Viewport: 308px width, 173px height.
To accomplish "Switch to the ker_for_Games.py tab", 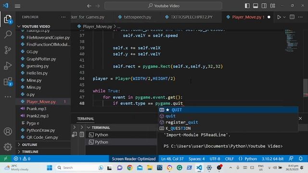I will pyautogui.click(x=88, y=17).
